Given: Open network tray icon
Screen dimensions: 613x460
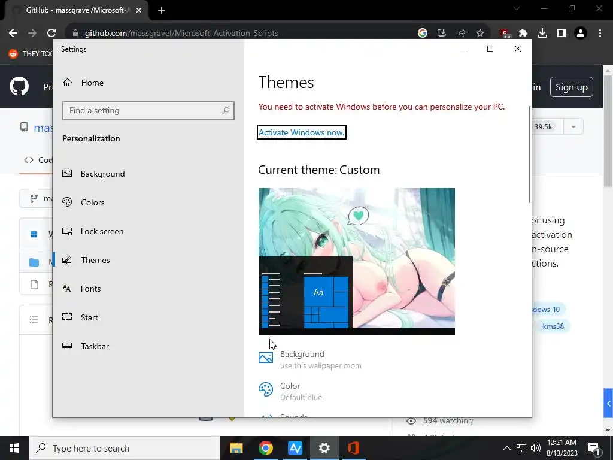Looking at the screenshot, I should (521, 448).
